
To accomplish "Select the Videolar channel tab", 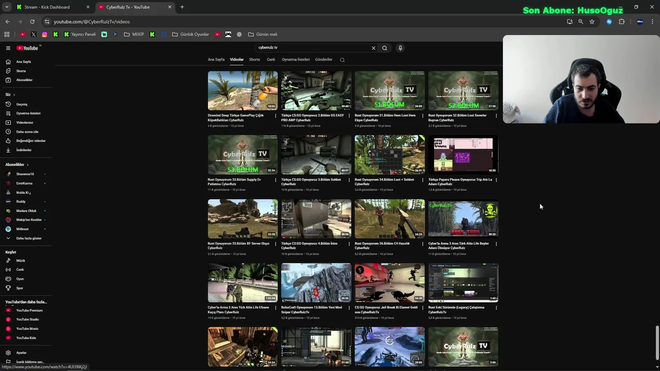I will 237,60.
